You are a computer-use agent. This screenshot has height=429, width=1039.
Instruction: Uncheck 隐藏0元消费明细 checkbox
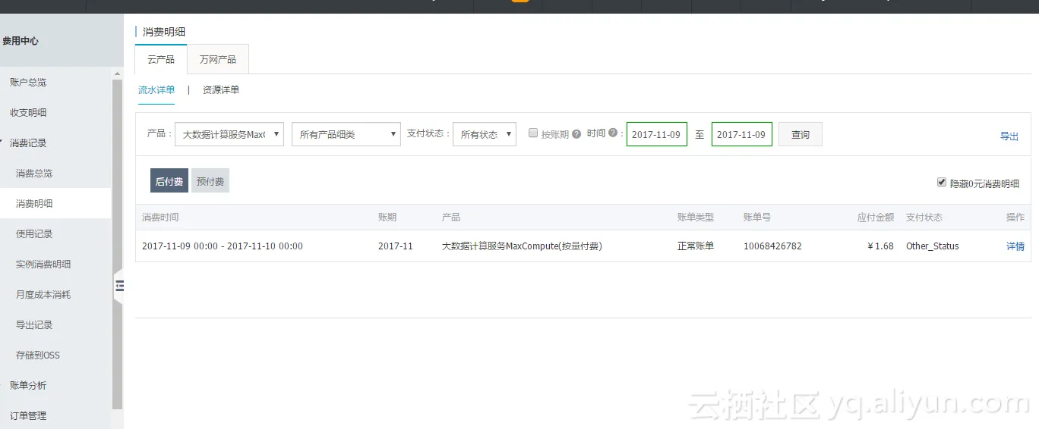[x=942, y=183]
